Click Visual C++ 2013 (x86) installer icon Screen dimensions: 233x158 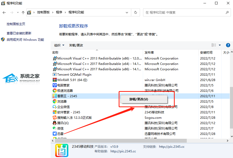click(x=55, y=58)
